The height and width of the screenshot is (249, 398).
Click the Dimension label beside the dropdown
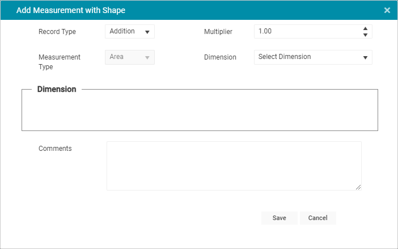[x=220, y=57]
